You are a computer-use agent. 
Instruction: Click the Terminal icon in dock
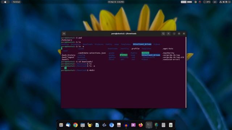(x=149, y=125)
